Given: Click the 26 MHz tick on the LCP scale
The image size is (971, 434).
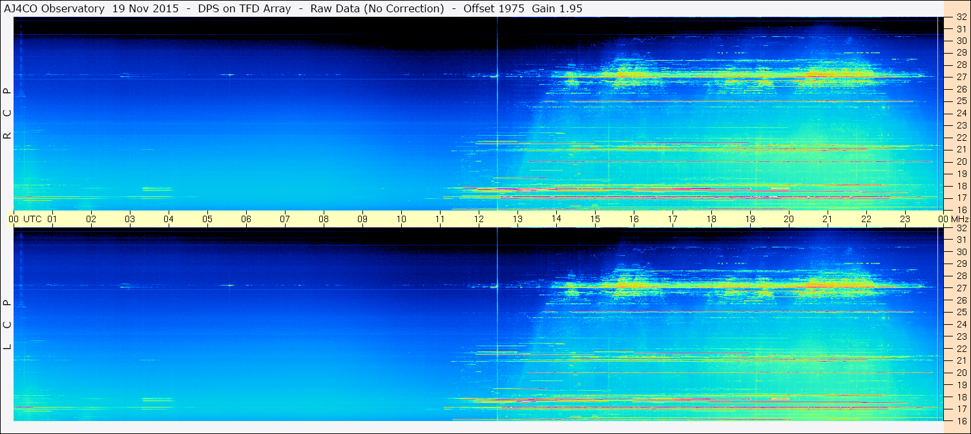Looking at the screenshot, I should click(961, 300).
